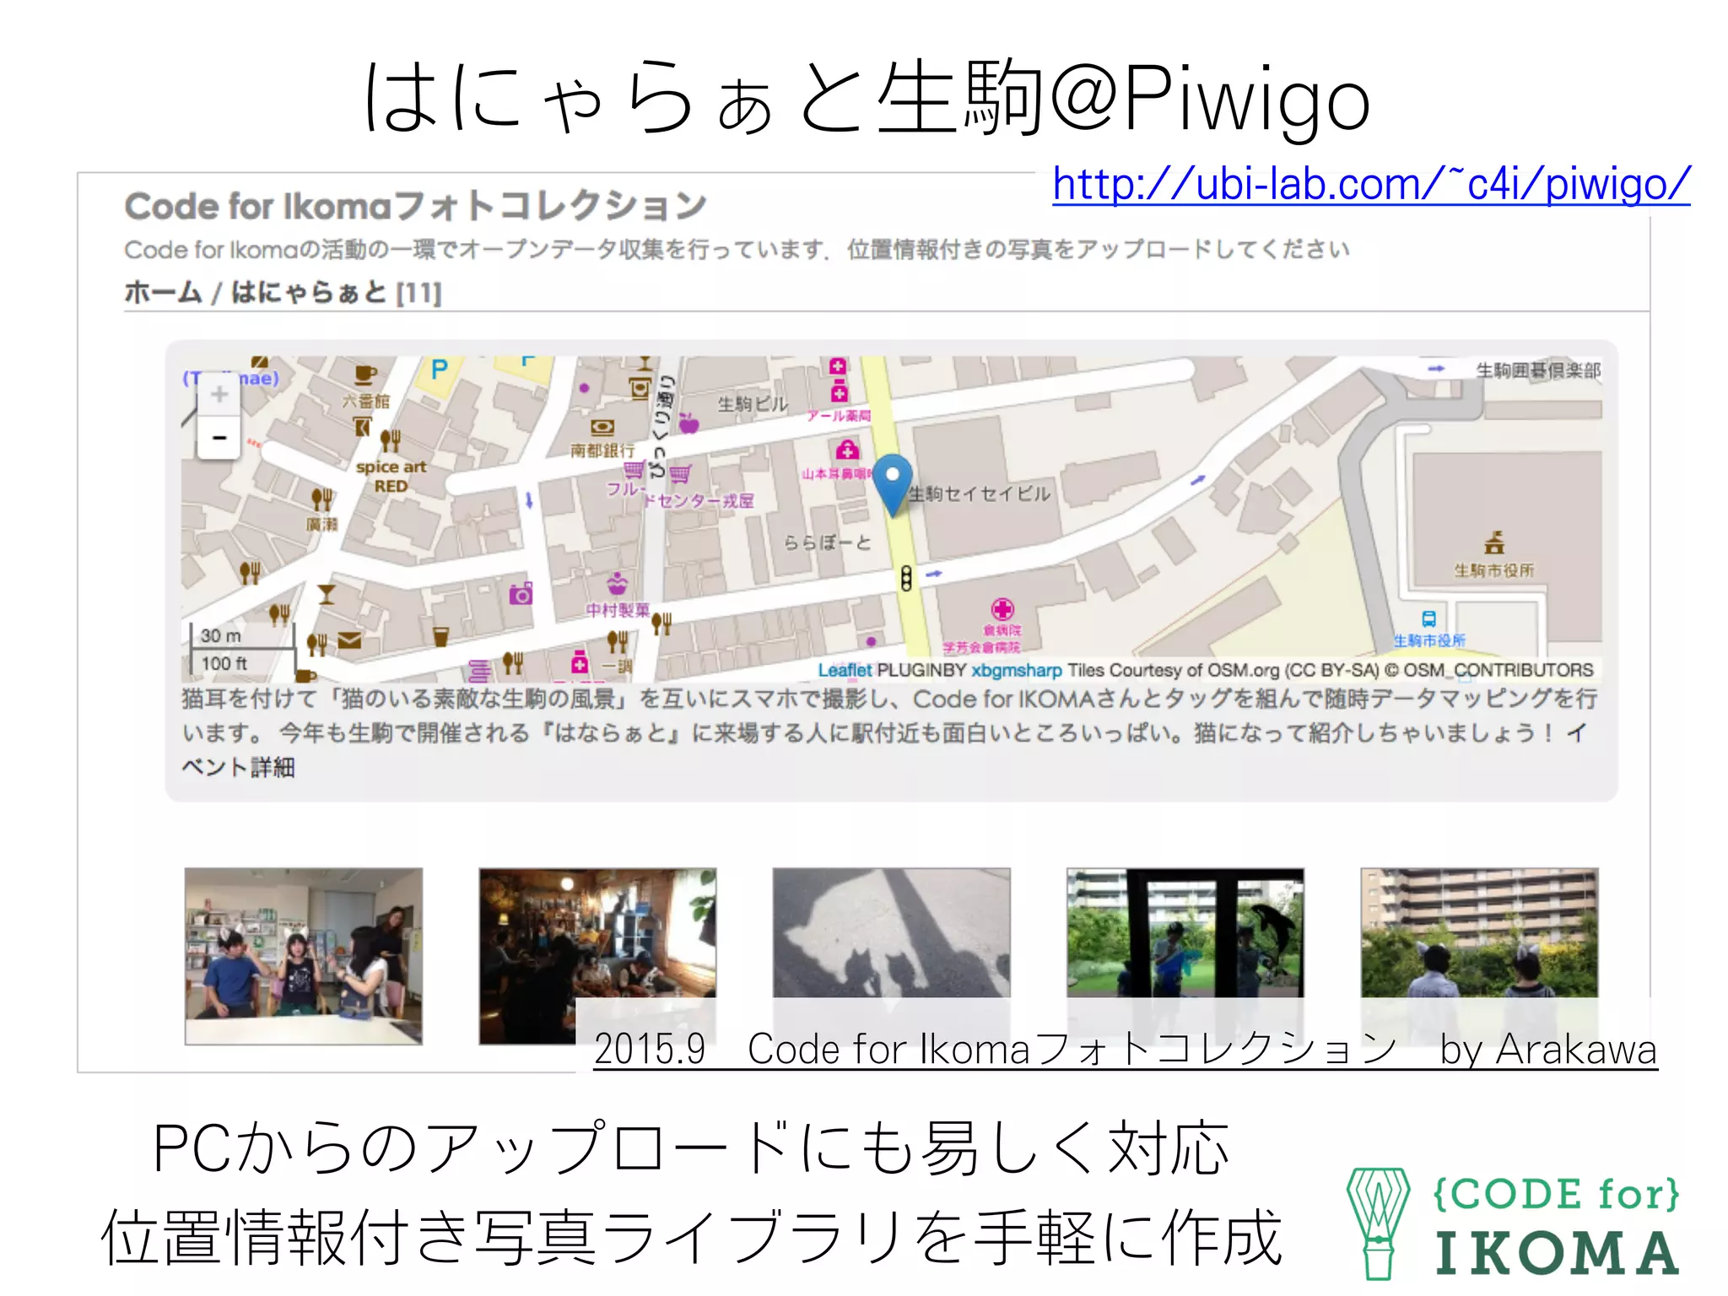Open the xbgmsharp plugin link
The image size is (1728, 1296).
[x=1016, y=670]
